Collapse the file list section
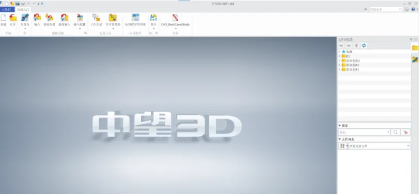Viewport: 420px width, 194px height. (340, 139)
